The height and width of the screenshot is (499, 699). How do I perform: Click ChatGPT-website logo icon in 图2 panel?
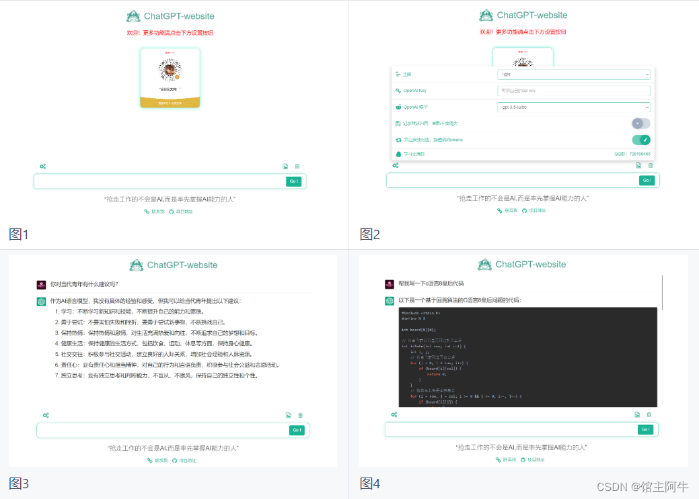pos(486,15)
